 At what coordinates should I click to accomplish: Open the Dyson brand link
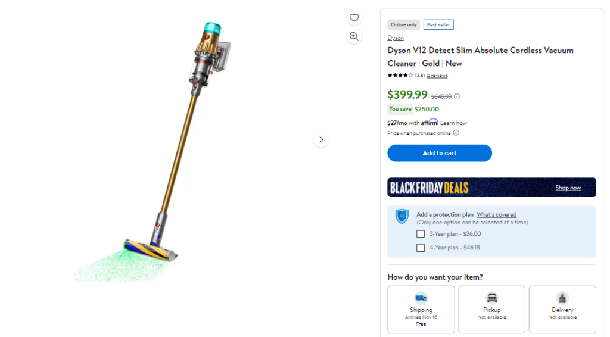point(396,38)
